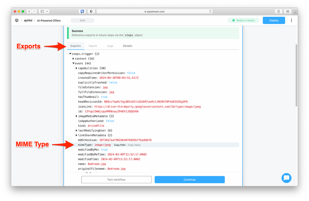Switch to the Details tab
Viewport: 309px width, 201px height.
pyautogui.click(x=127, y=46)
